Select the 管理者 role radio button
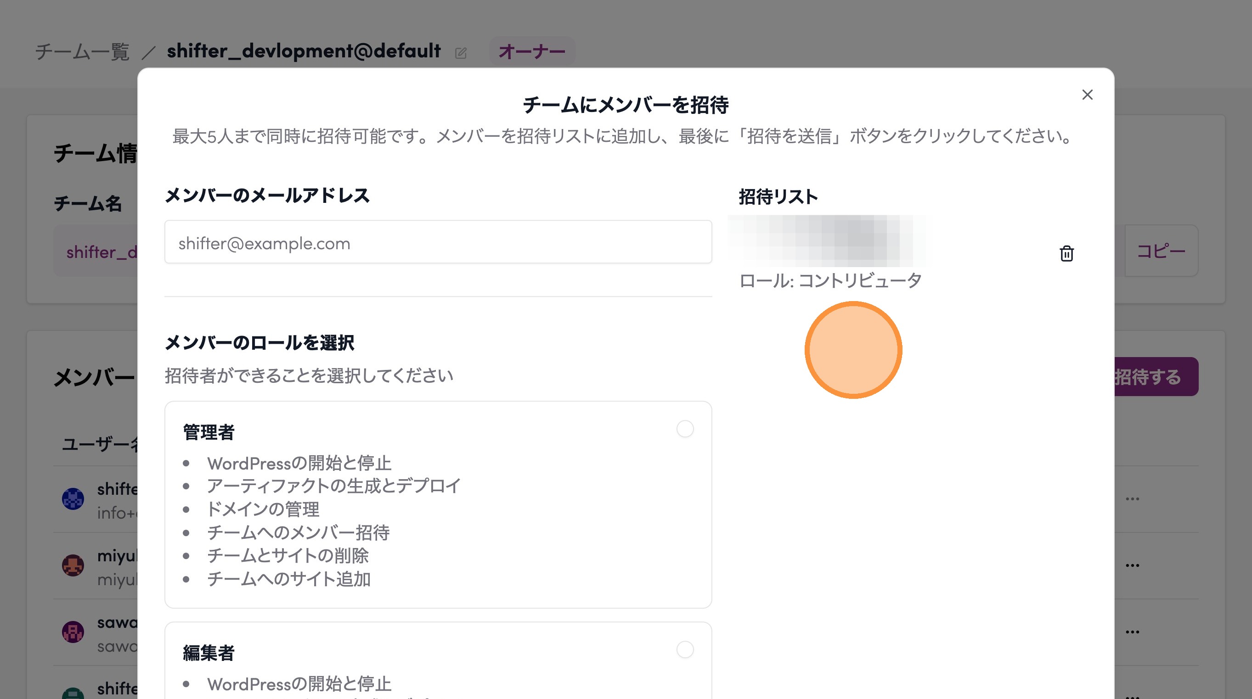The height and width of the screenshot is (699, 1252). click(x=685, y=429)
